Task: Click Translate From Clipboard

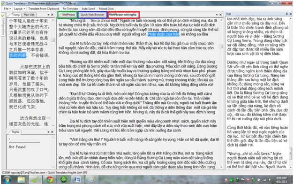Action: [x=44, y=8]
